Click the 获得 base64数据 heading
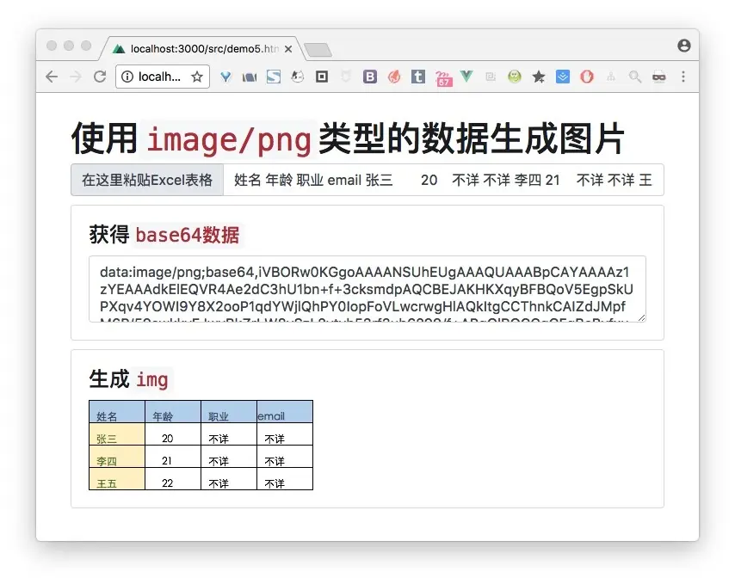The width and height of the screenshot is (735, 584). pos(164,235)
